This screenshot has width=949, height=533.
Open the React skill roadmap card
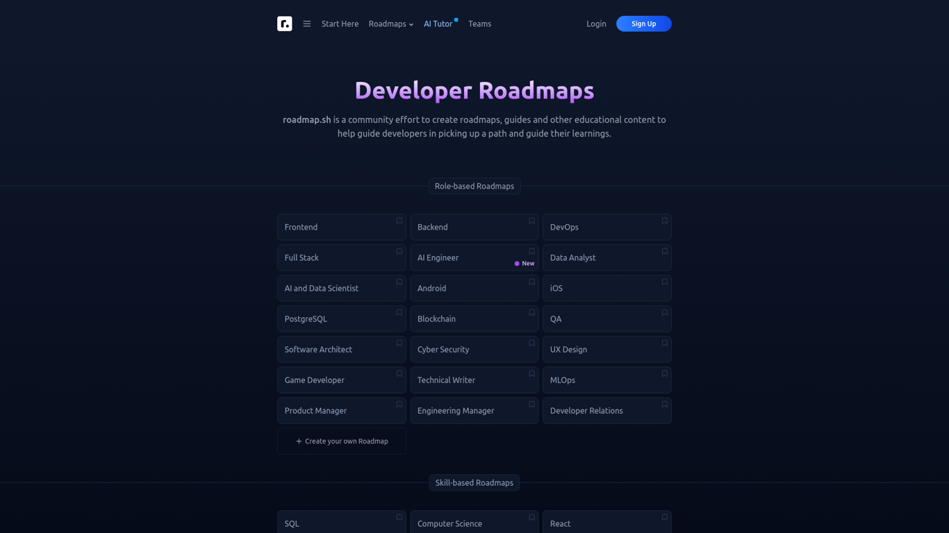607,522
